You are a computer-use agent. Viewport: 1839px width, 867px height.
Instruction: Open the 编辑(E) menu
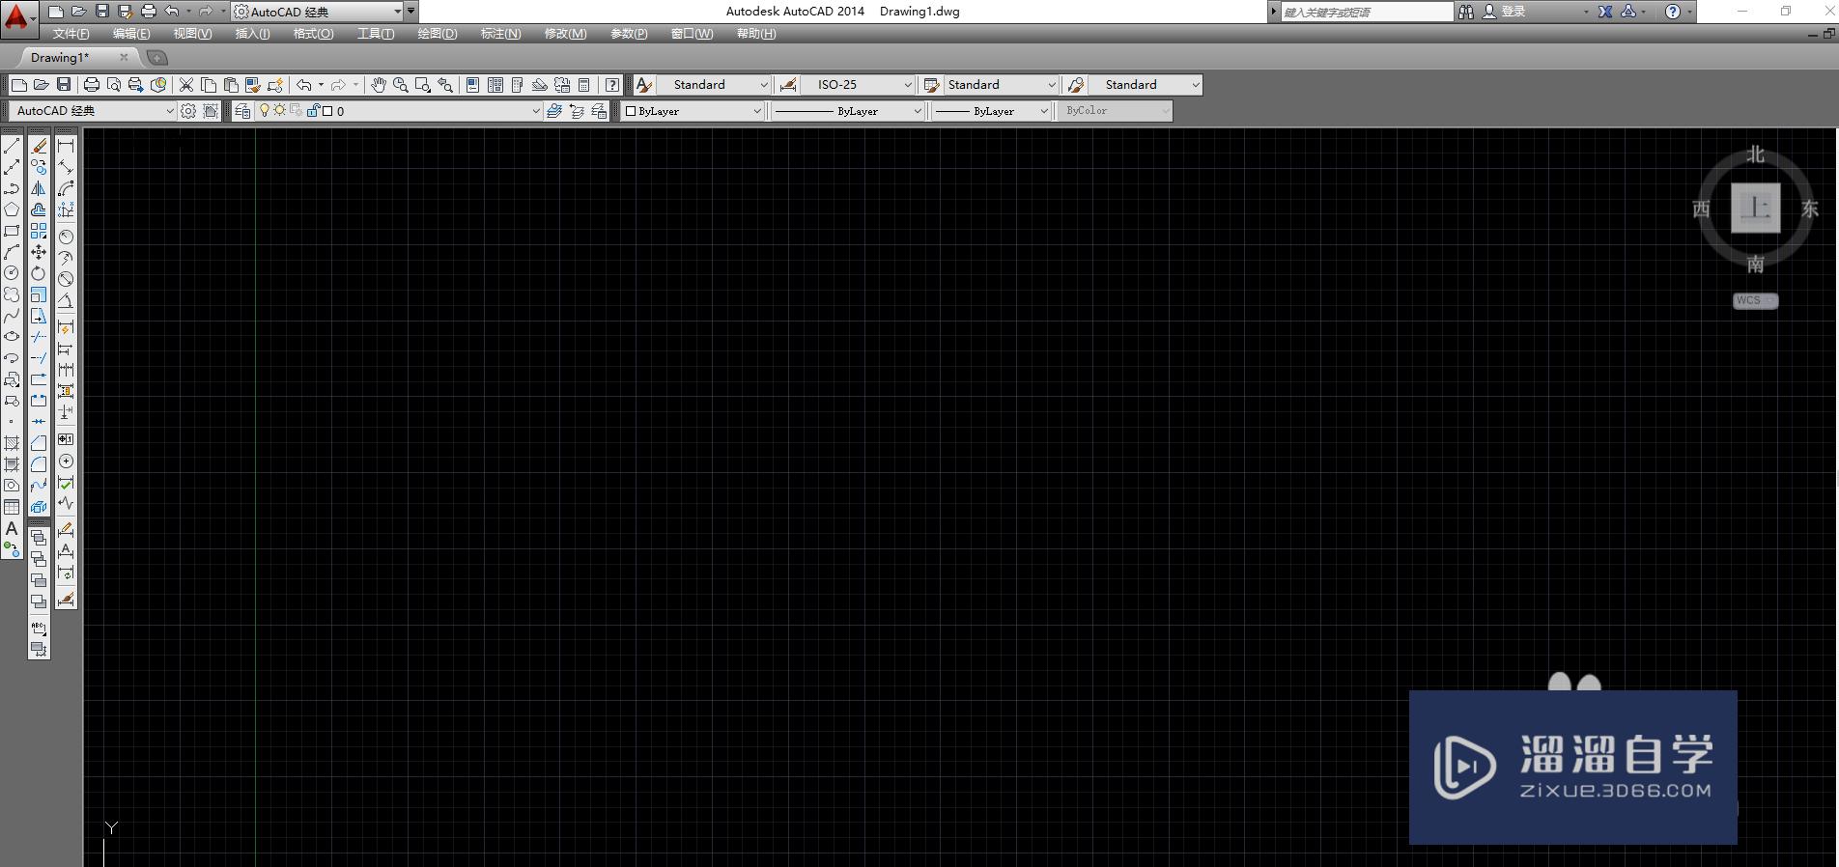pos(131,34)
